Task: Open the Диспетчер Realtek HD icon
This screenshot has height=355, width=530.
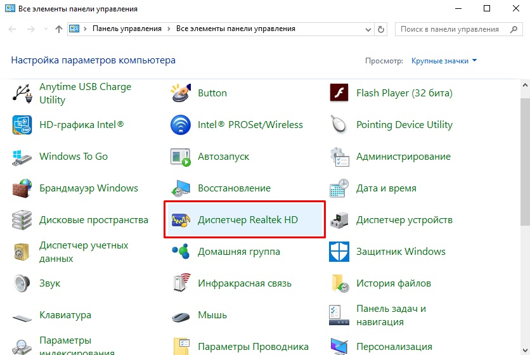Action: (x=181, y=220)
